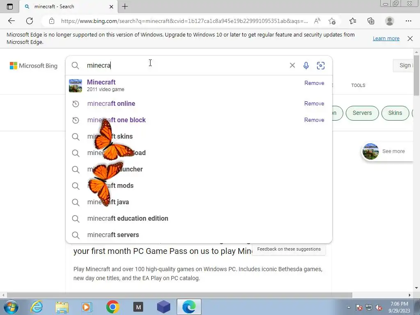Open the vertical tabs panel icon
The height and width of the screenshot is (315, 420).
point(10,7)
